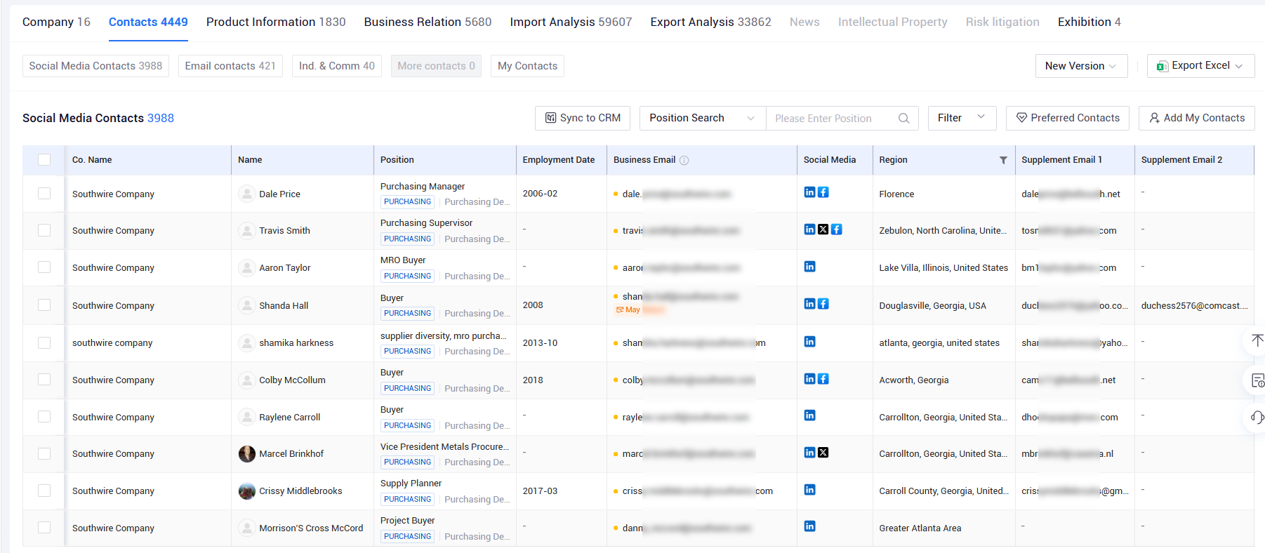Check the Marcel Brinkhof row checkbox
This screenshot has width=1265, height=553.
[44, 454]
